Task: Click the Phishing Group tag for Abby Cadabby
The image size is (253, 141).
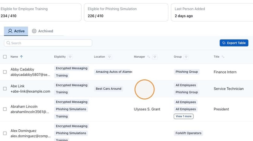Action: click(187, 72)
